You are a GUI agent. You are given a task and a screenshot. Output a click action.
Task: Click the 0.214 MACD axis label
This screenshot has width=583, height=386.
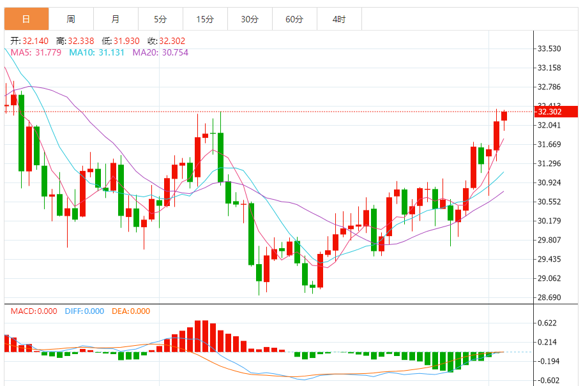click(547, 342)
